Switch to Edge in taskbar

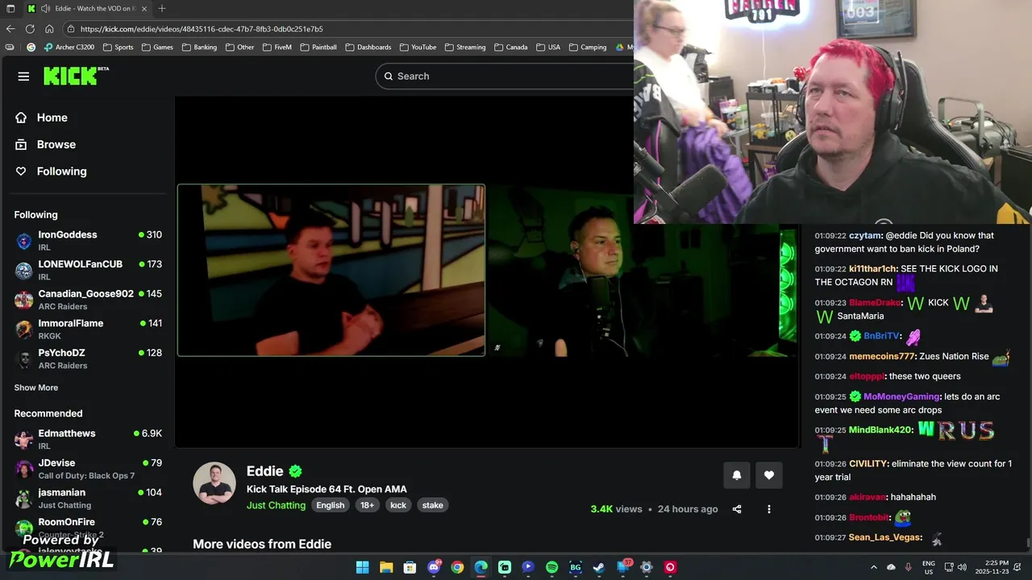tap(481, 567)
